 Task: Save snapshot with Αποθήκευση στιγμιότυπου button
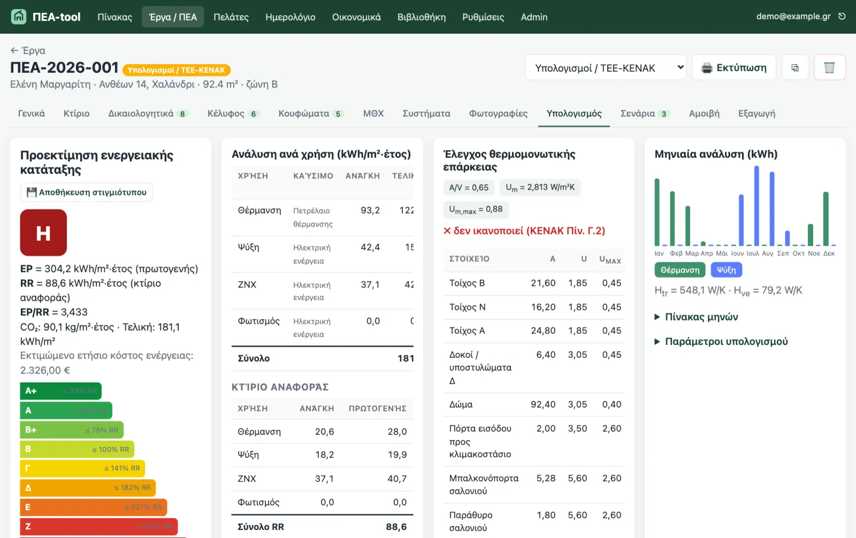[x=87, y=192]
